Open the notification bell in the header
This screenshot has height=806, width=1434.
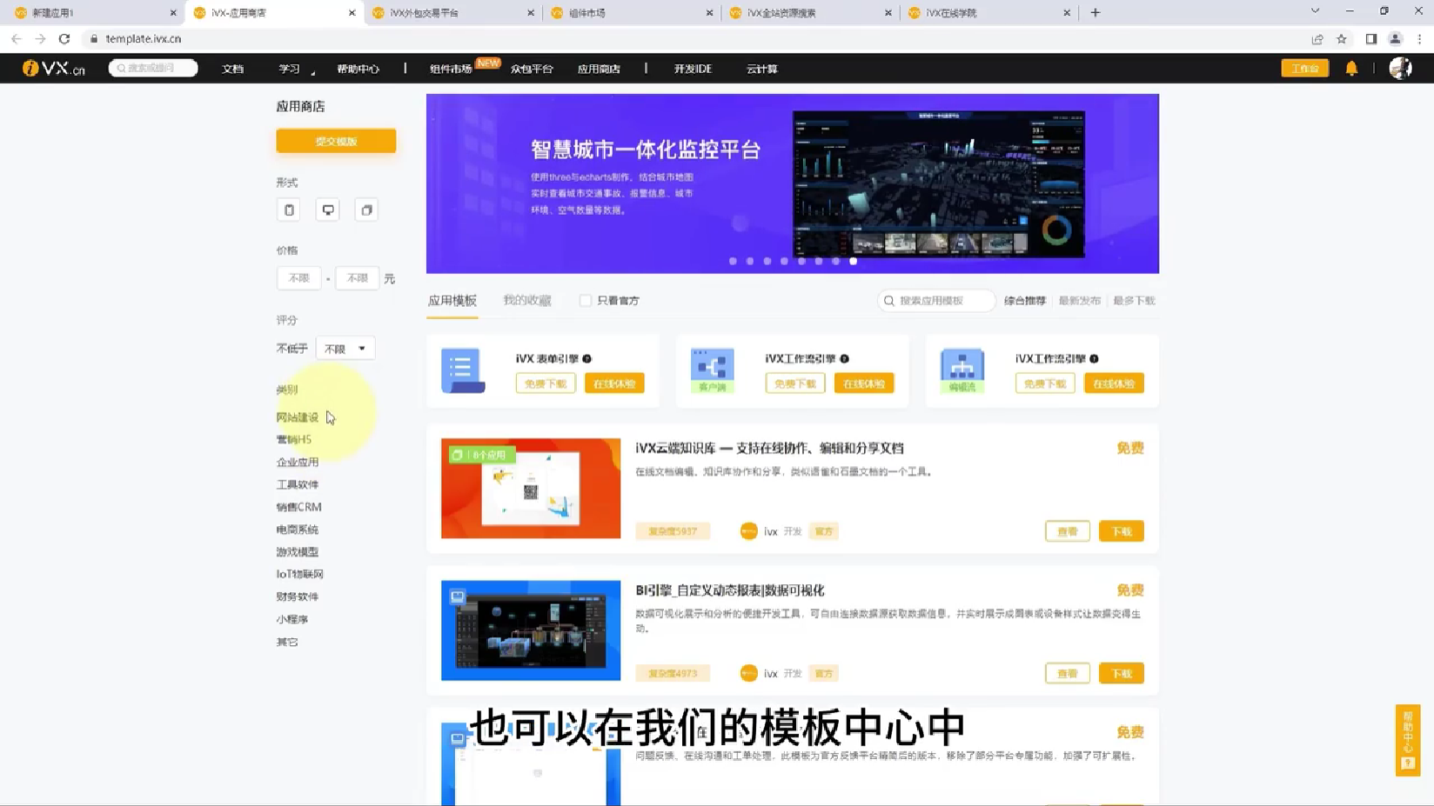[1351, 68]
